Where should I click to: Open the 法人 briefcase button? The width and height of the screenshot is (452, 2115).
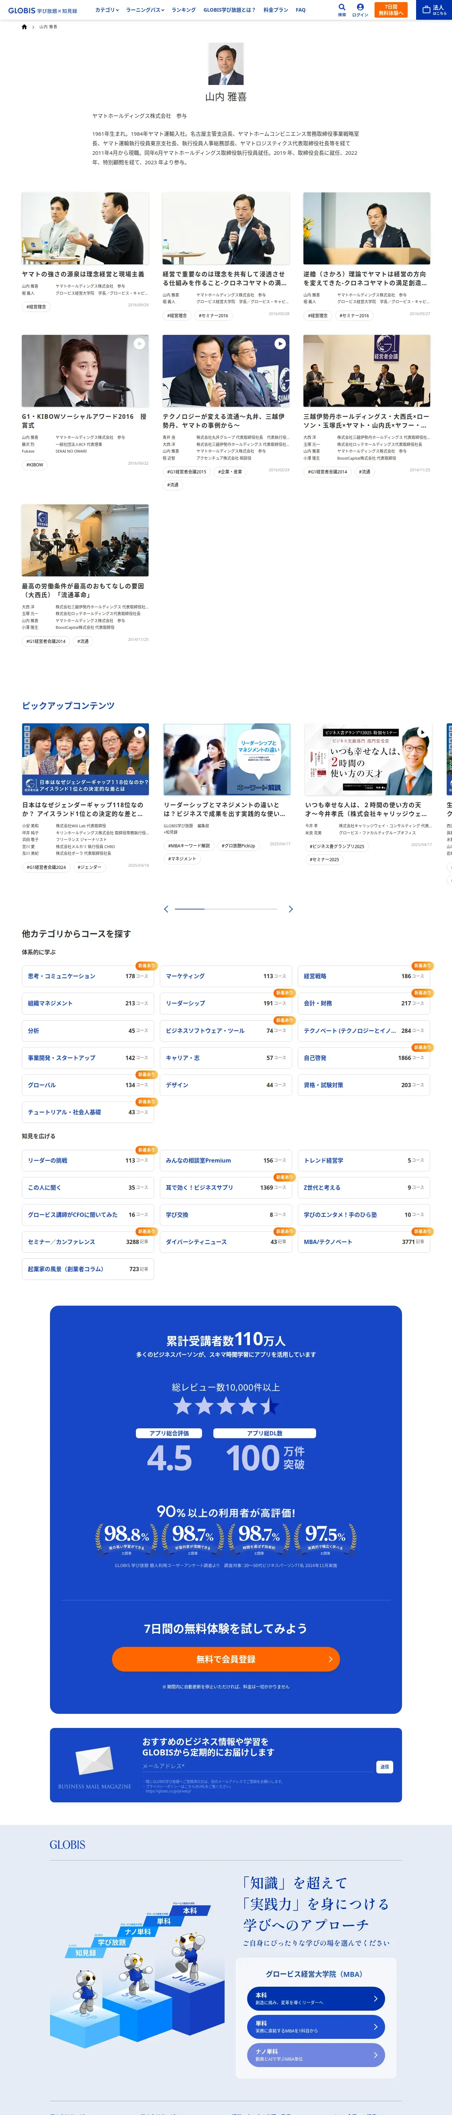point(434,10)
